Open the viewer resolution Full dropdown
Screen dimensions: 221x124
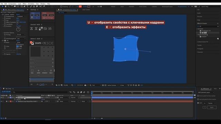pyautogui.click(x=97, y=85)
